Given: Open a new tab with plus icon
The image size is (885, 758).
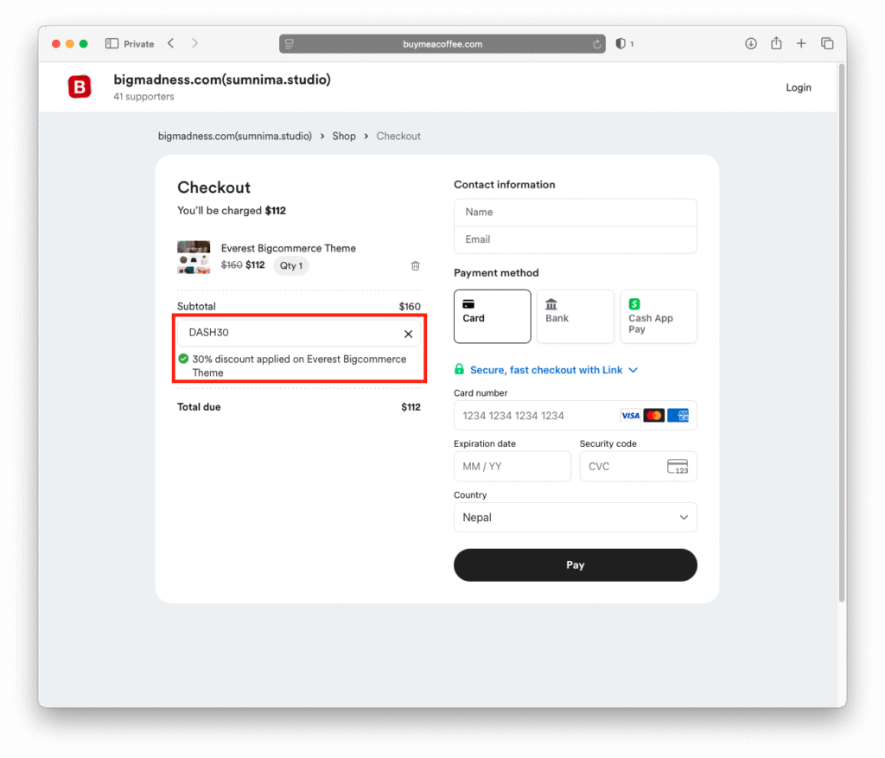Looking at the screenshot, I should click(801, 44).
